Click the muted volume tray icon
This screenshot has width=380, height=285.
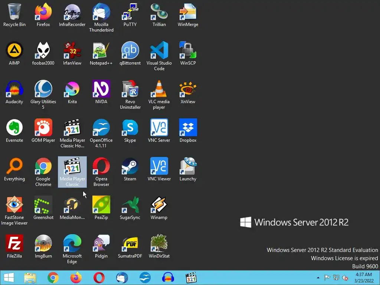(345, 278)
